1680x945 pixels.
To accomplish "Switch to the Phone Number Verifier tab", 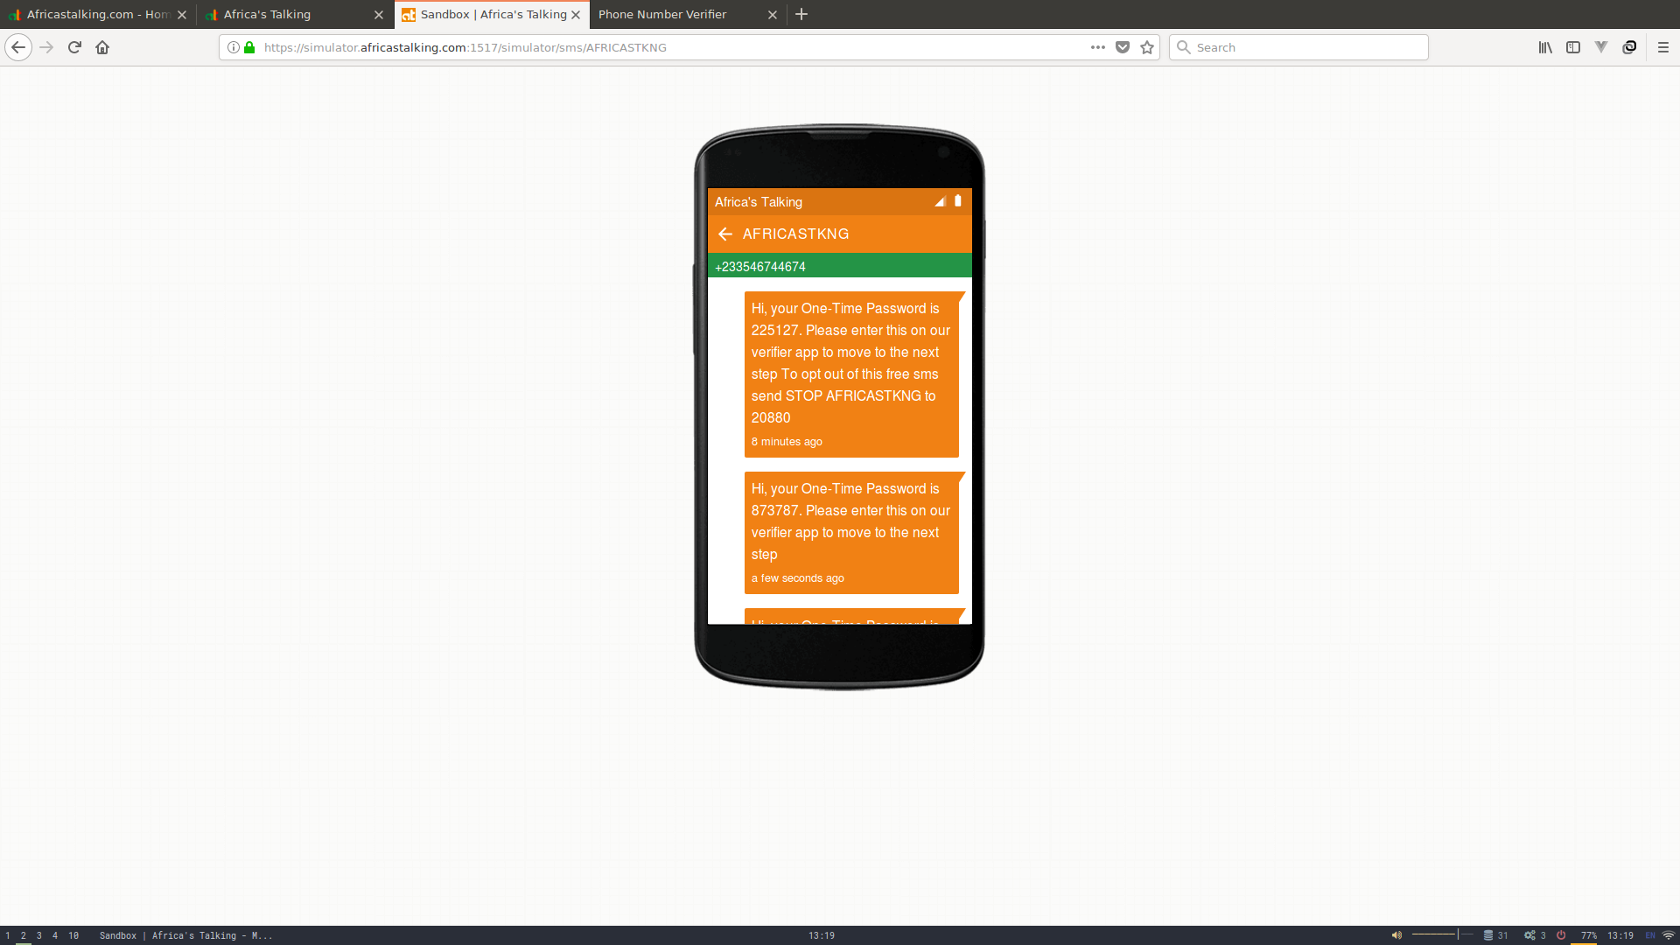I will 662,14.
